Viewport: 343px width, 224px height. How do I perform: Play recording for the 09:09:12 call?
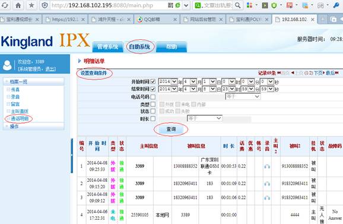click(267, 198)
